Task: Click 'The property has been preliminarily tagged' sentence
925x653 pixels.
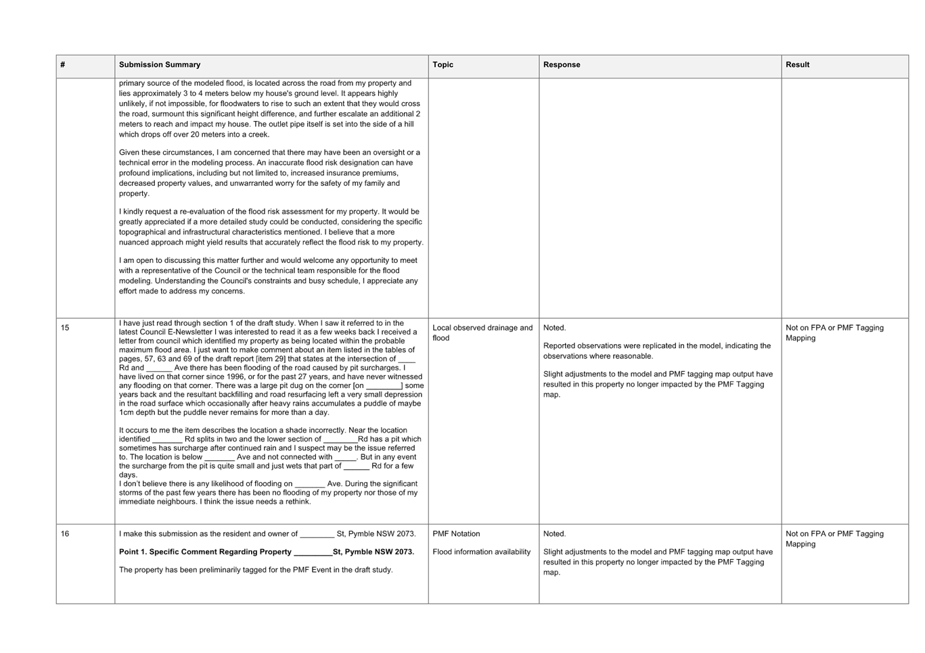Action: click(x=256, y=570)
